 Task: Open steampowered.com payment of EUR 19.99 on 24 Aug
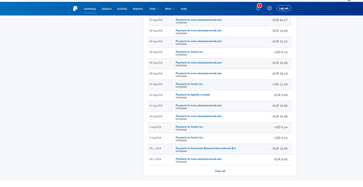(198, 105)
